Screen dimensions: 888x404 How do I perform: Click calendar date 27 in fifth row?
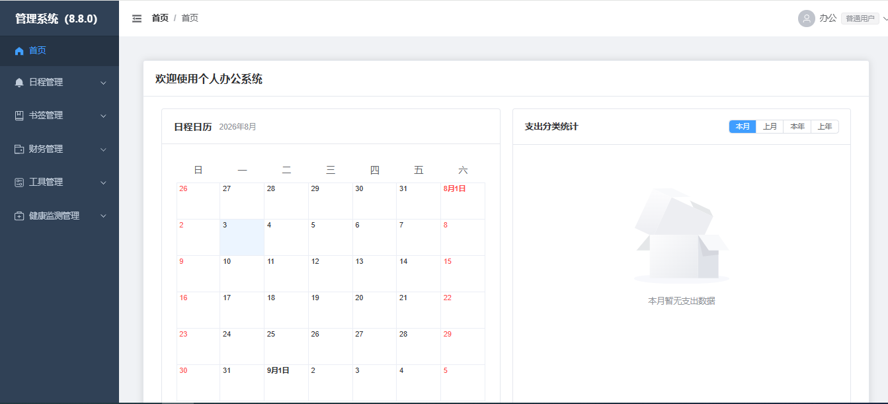point(374,346)
